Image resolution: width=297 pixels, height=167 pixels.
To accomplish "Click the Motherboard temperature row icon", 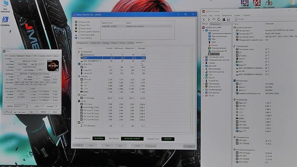I will point(82,55).
